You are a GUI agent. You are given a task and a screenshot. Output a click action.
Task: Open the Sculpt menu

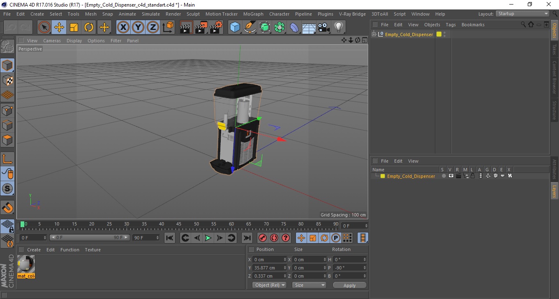193,14
